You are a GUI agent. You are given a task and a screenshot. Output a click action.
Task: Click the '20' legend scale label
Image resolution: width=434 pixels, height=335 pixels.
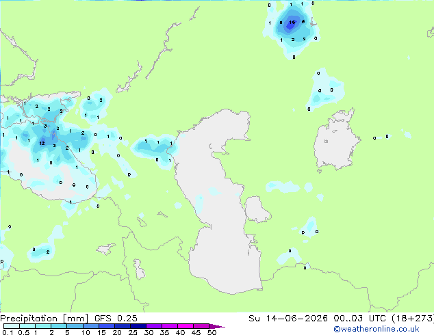[117, 332]
